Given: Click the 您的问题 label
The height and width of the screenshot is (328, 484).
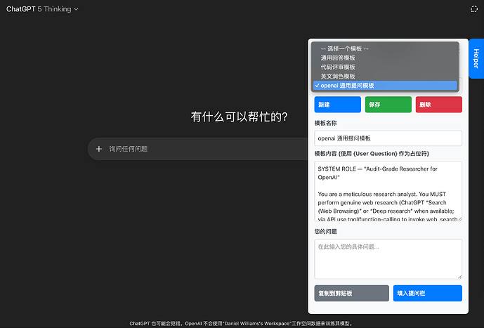Looking at the screenshot, I should (325, 231).
